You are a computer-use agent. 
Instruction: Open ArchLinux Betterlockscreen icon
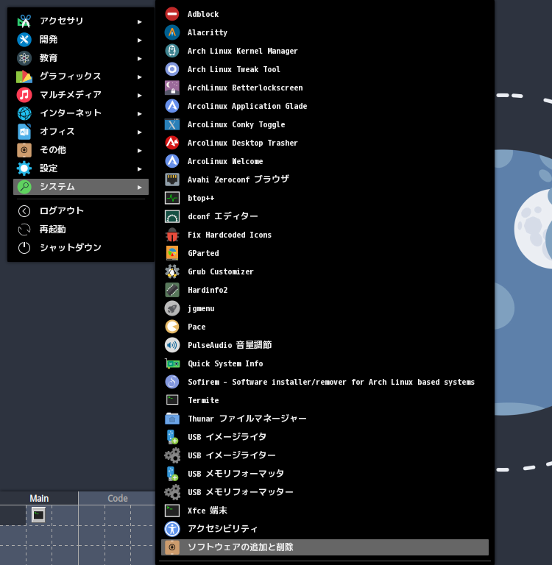tap(172, 88)
